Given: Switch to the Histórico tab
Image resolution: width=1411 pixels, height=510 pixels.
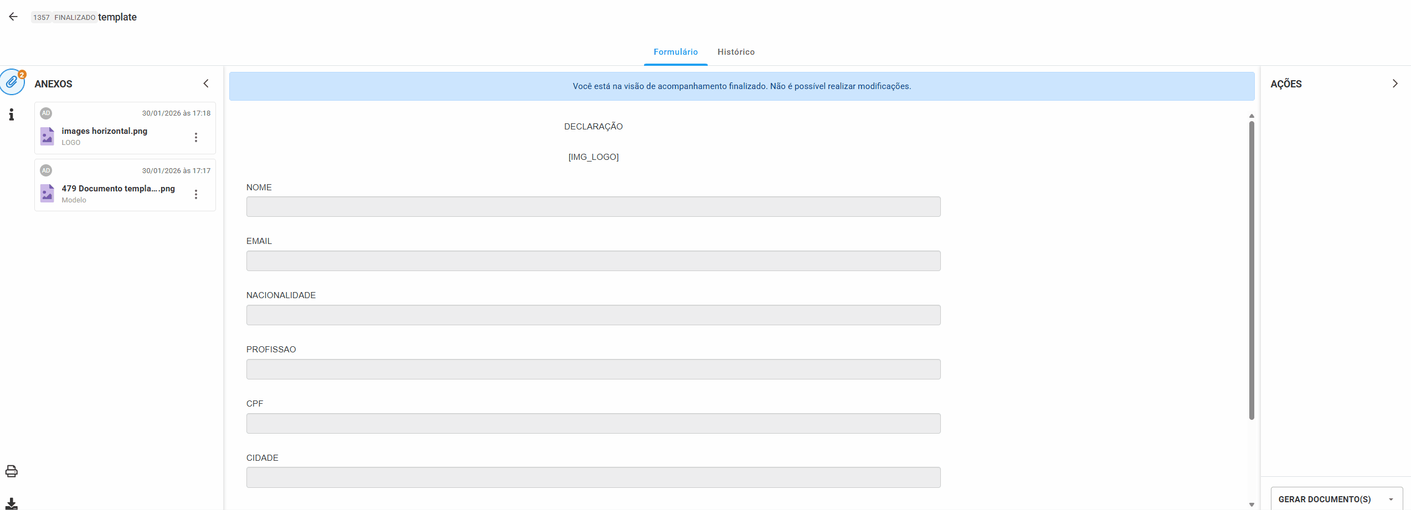Looking at the screenshot, I should point(736,52).
